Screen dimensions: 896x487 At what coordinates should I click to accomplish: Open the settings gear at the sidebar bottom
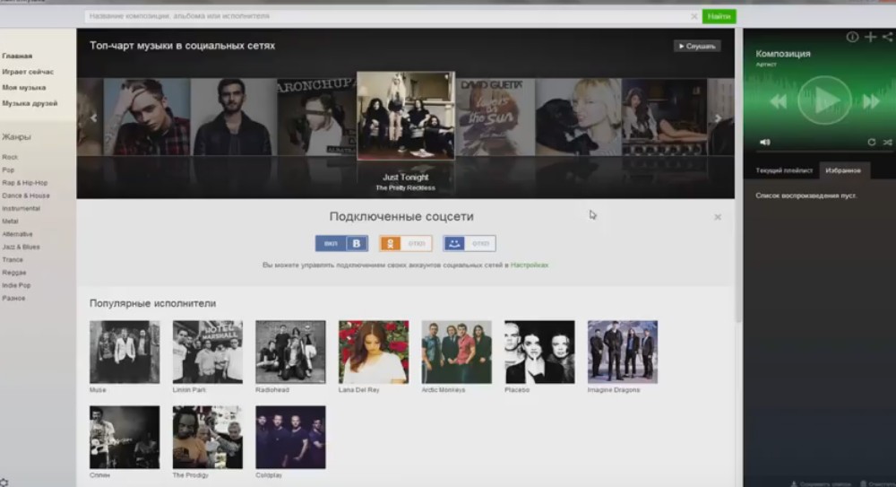click(x=4, y=483)
